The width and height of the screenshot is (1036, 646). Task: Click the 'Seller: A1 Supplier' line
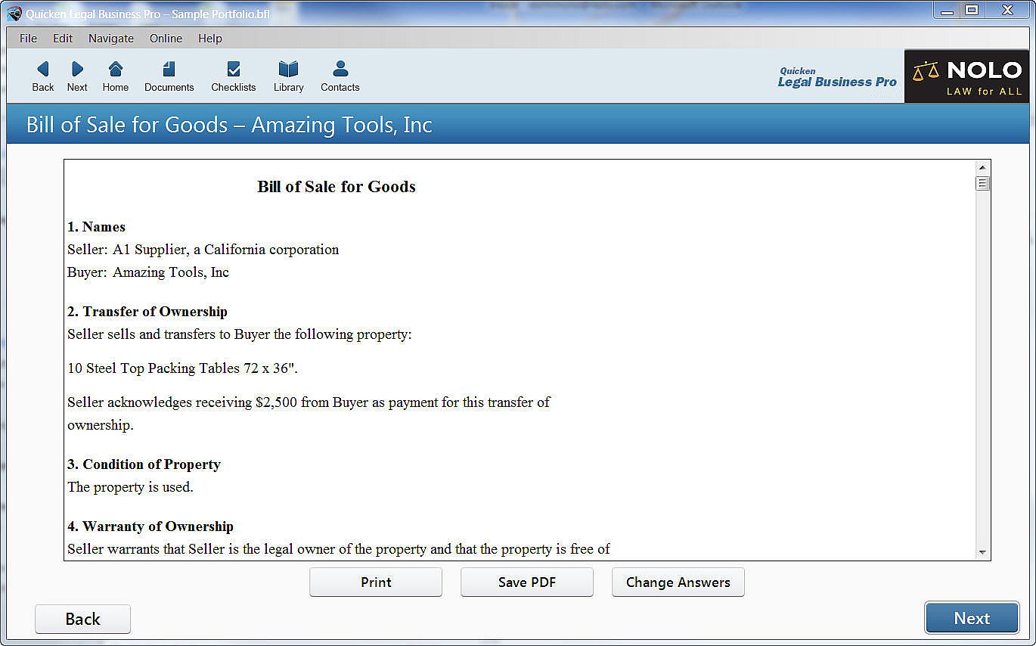[x=203, y=250]
